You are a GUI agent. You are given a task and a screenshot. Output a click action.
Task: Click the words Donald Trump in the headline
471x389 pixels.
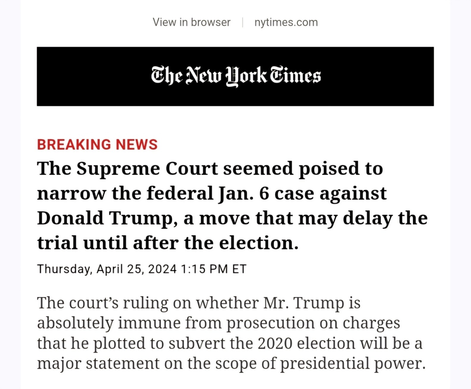105,218
